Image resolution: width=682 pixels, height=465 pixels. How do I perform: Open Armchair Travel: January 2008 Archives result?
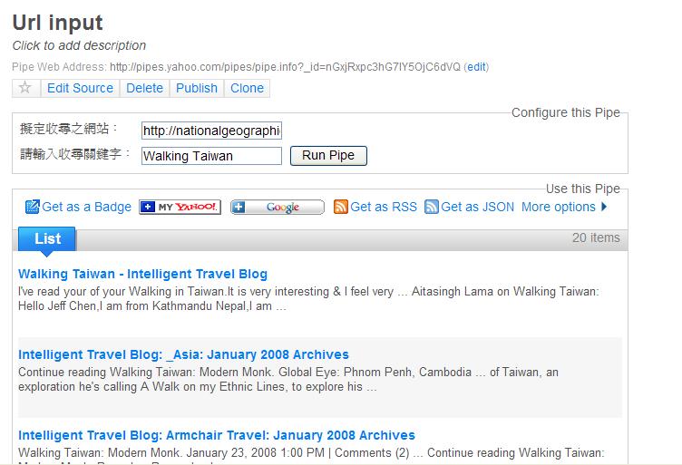[217, 435]
